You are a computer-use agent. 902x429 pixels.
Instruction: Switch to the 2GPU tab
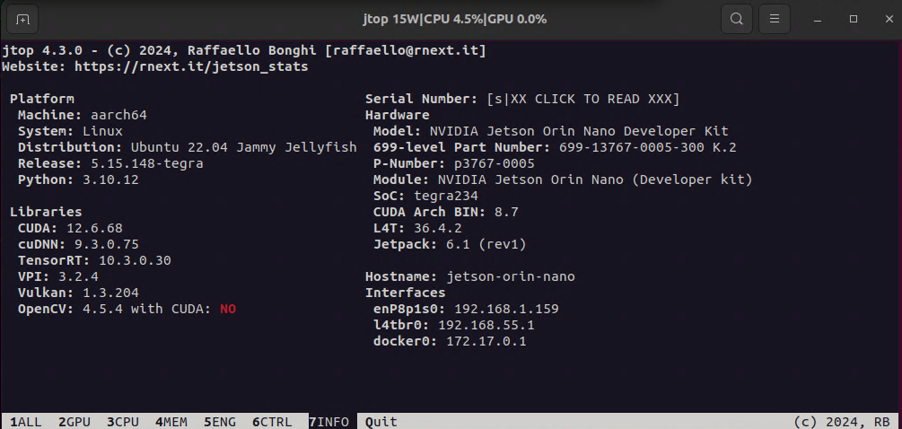click(x=74, y=421)
